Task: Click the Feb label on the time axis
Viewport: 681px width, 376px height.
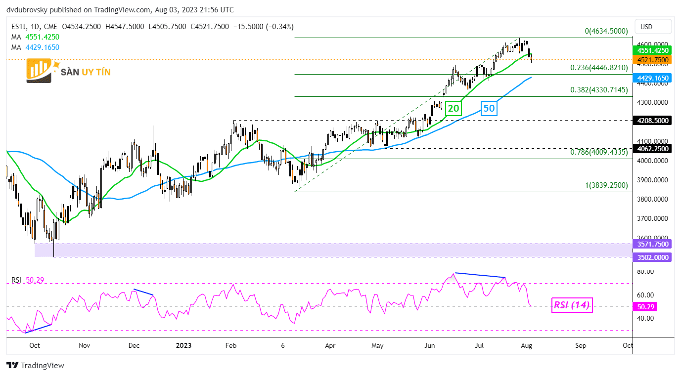Action: coord(231,346)
